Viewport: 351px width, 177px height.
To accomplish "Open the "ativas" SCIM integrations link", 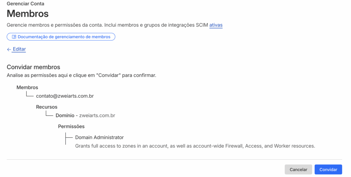I will point(216,25).
